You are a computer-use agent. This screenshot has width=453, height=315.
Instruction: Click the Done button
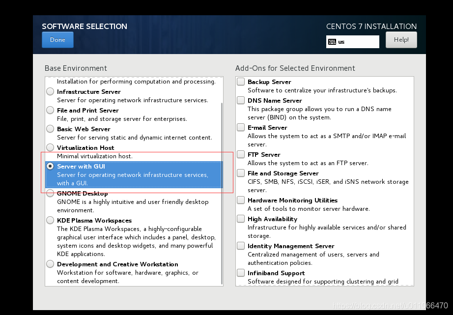(57, 40)
